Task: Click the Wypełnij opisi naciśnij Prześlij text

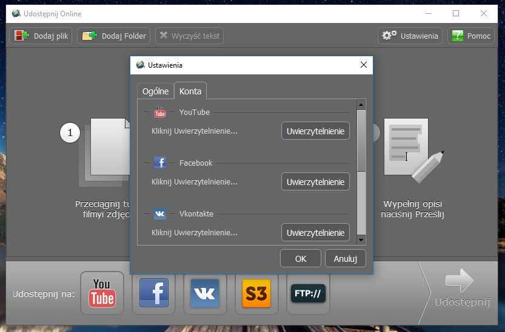Action: click(x=413, y=209)
